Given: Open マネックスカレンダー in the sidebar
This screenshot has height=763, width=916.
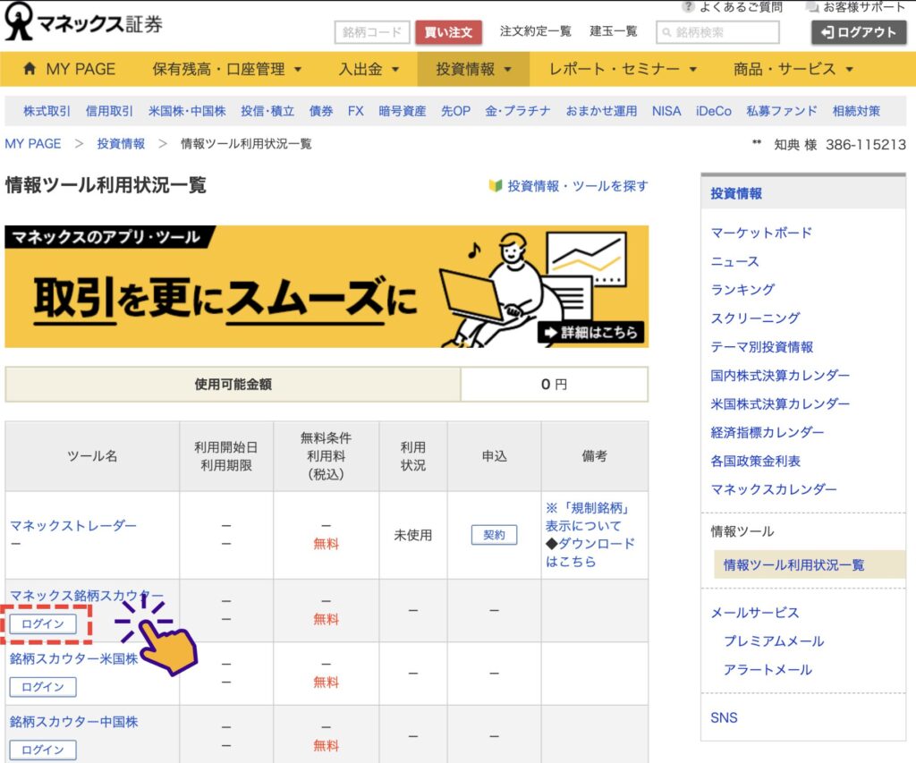Looking at the screenshot, I should 774,489.
